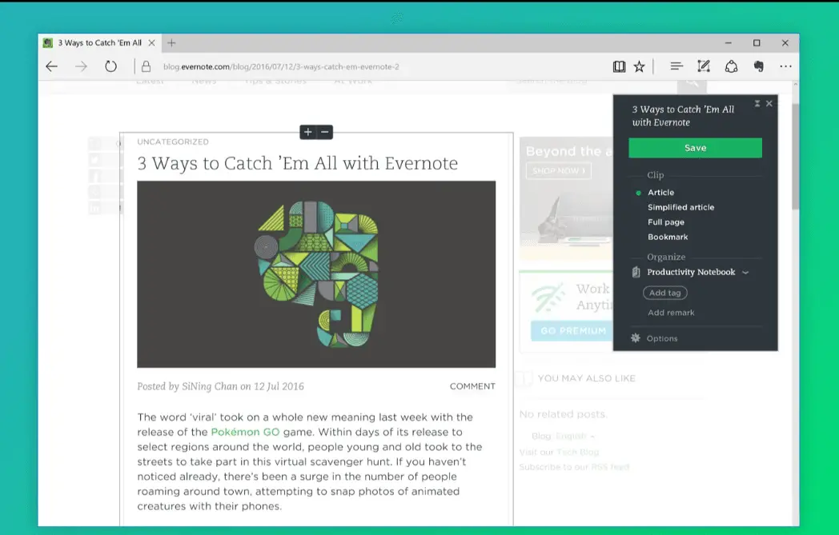
Task: Click the Tech Blog link
Action: [577, 452]
